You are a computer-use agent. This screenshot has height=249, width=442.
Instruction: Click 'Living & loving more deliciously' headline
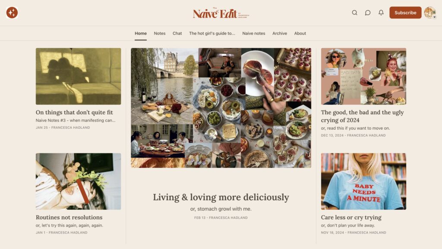pos(221,197)
